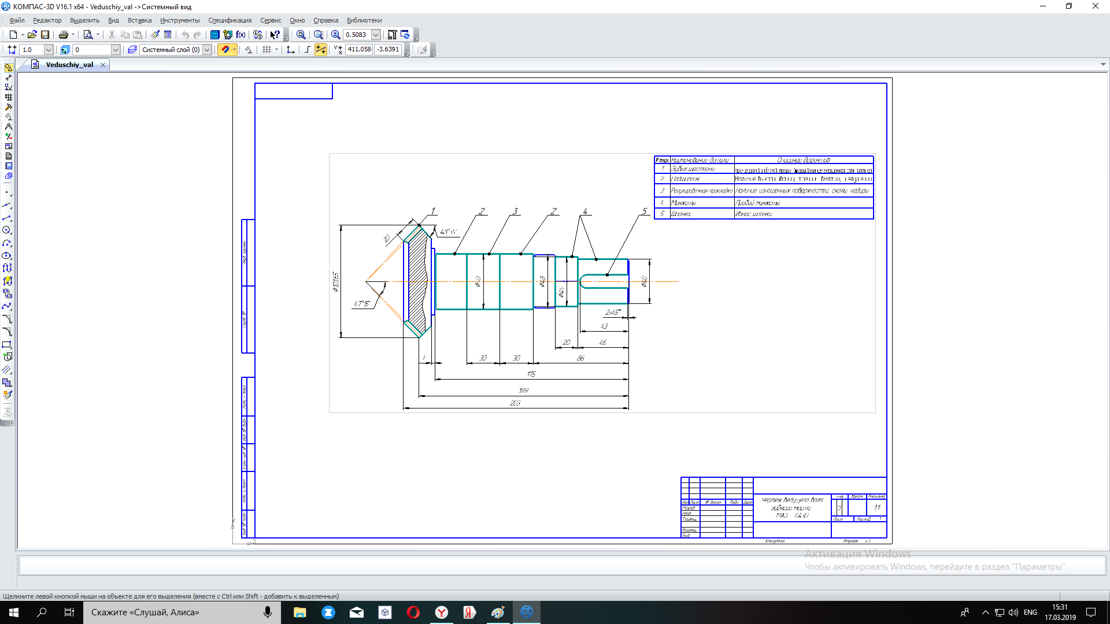Viewport: 1110px width, 624px height.
Task: Toggle the grid display button
Action: click(267, 50)
